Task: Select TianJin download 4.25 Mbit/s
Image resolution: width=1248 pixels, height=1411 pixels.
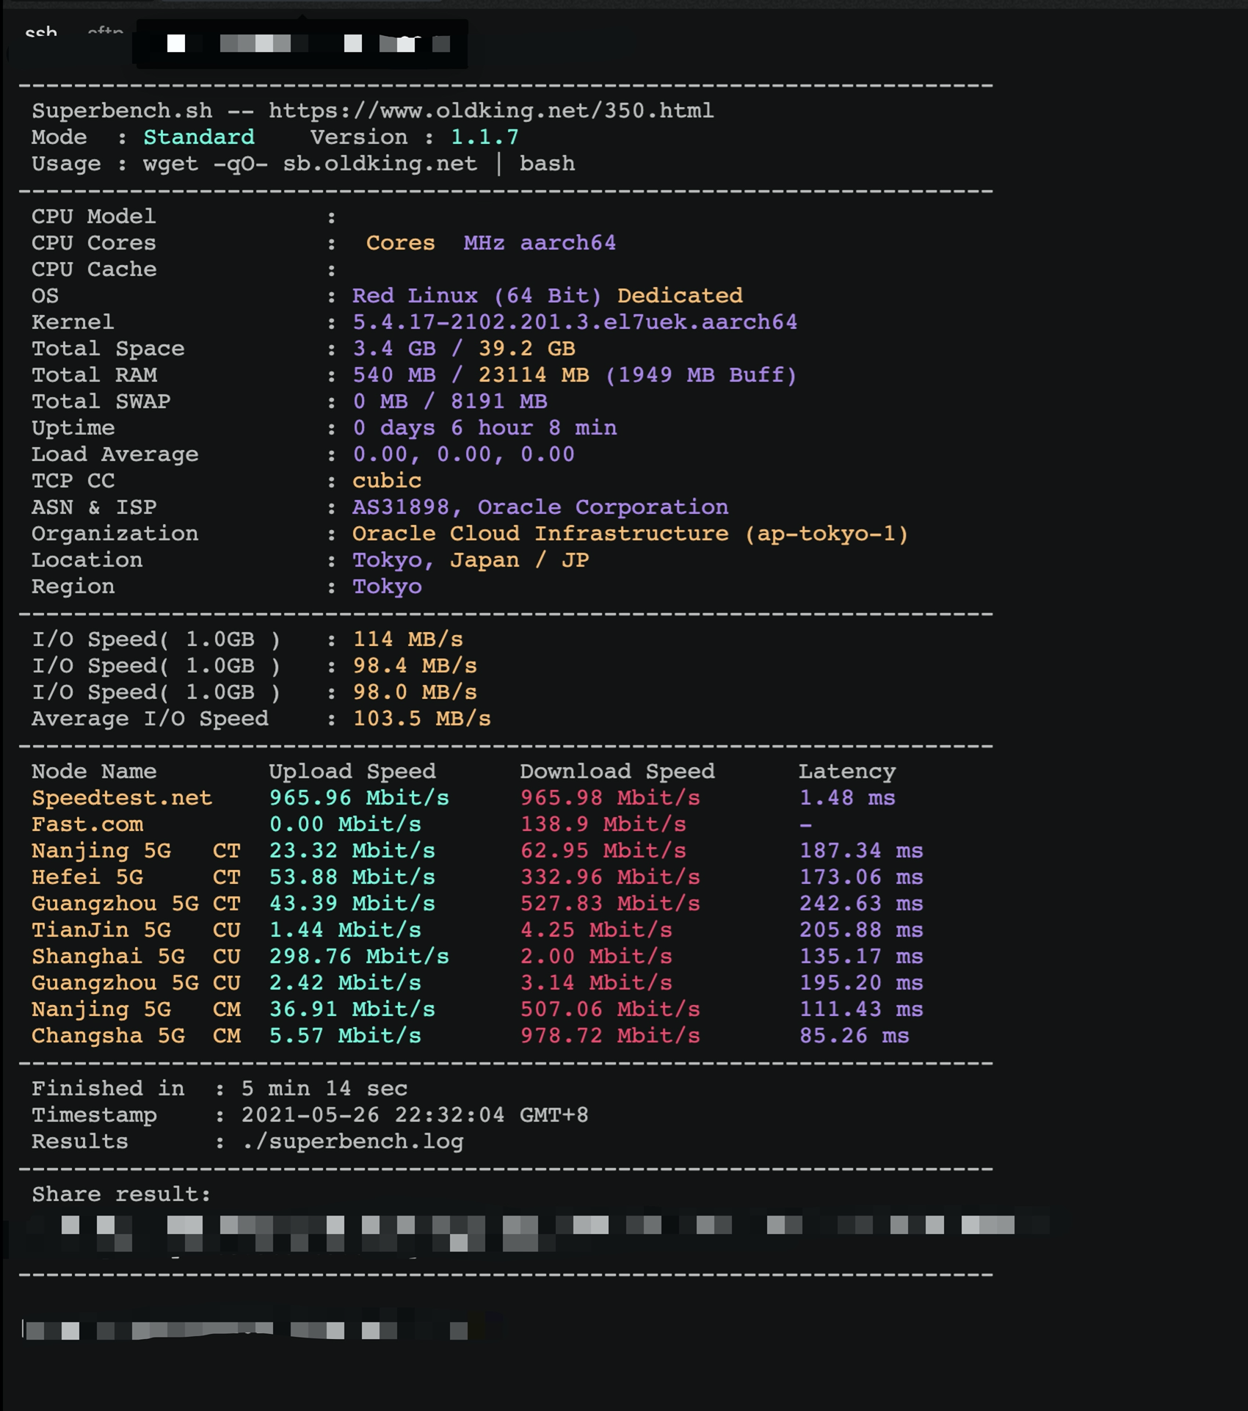Action: tap(596, 930)
